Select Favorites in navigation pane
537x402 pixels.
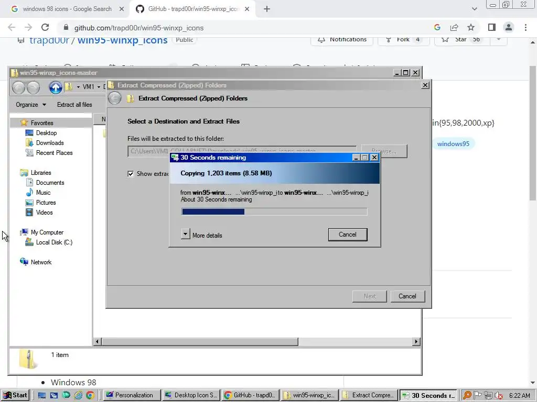click(42, 122)
